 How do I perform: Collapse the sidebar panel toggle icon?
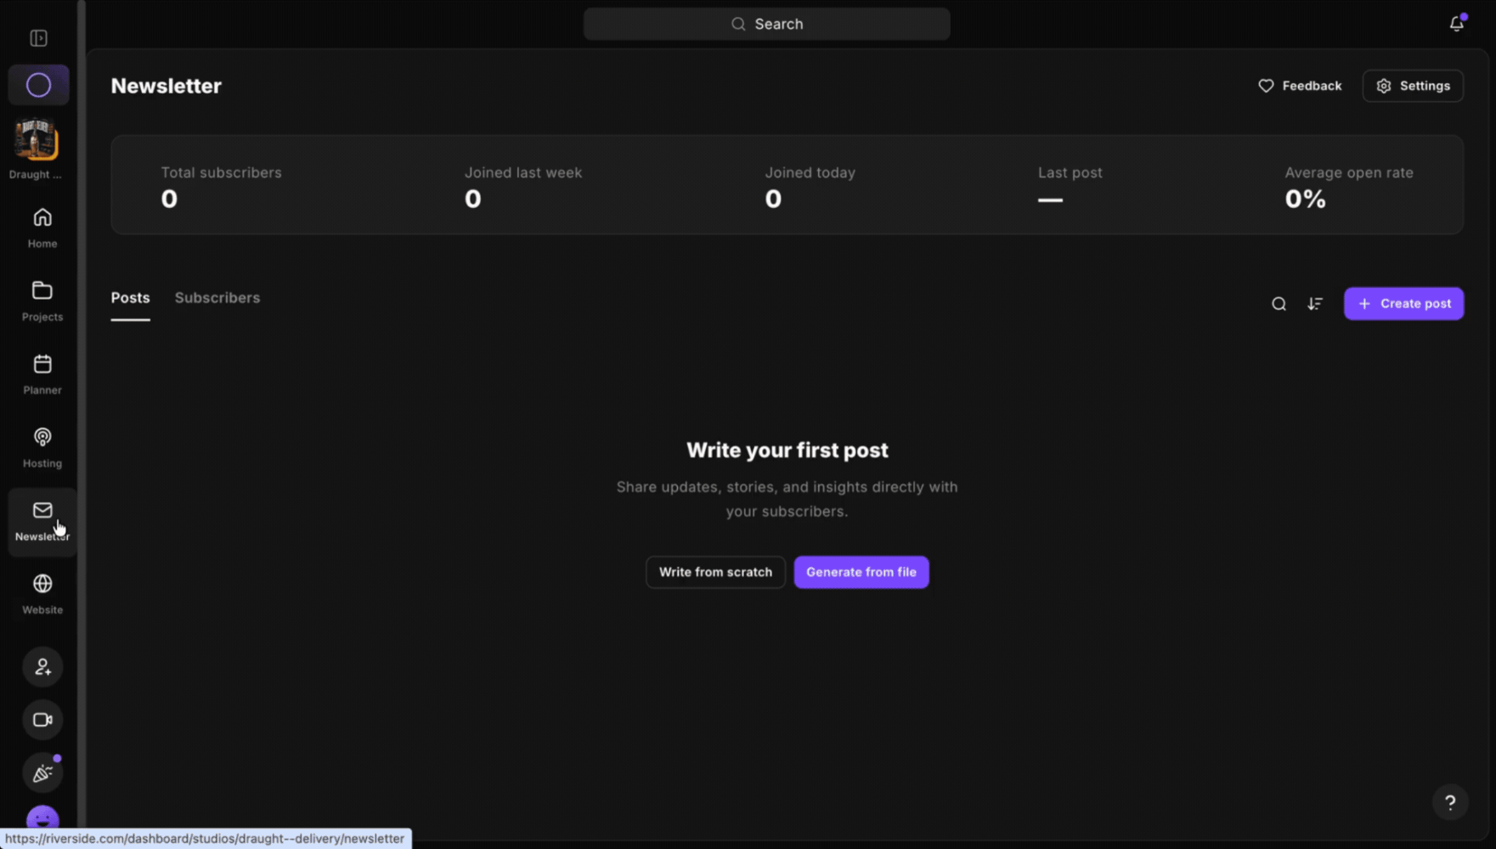click(38, 38)
